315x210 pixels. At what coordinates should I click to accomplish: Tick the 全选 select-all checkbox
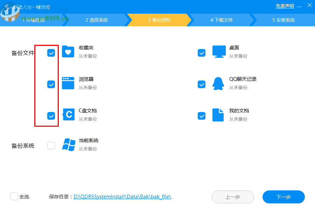pos(14,196)
